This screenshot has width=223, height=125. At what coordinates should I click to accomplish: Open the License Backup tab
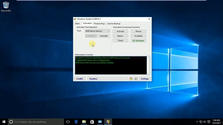(114, 24)
